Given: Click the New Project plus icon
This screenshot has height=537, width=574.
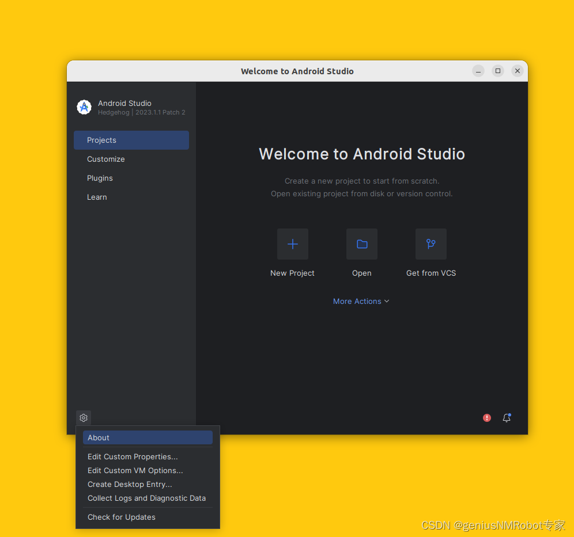Looking at the screenshot, I should 293,244.
